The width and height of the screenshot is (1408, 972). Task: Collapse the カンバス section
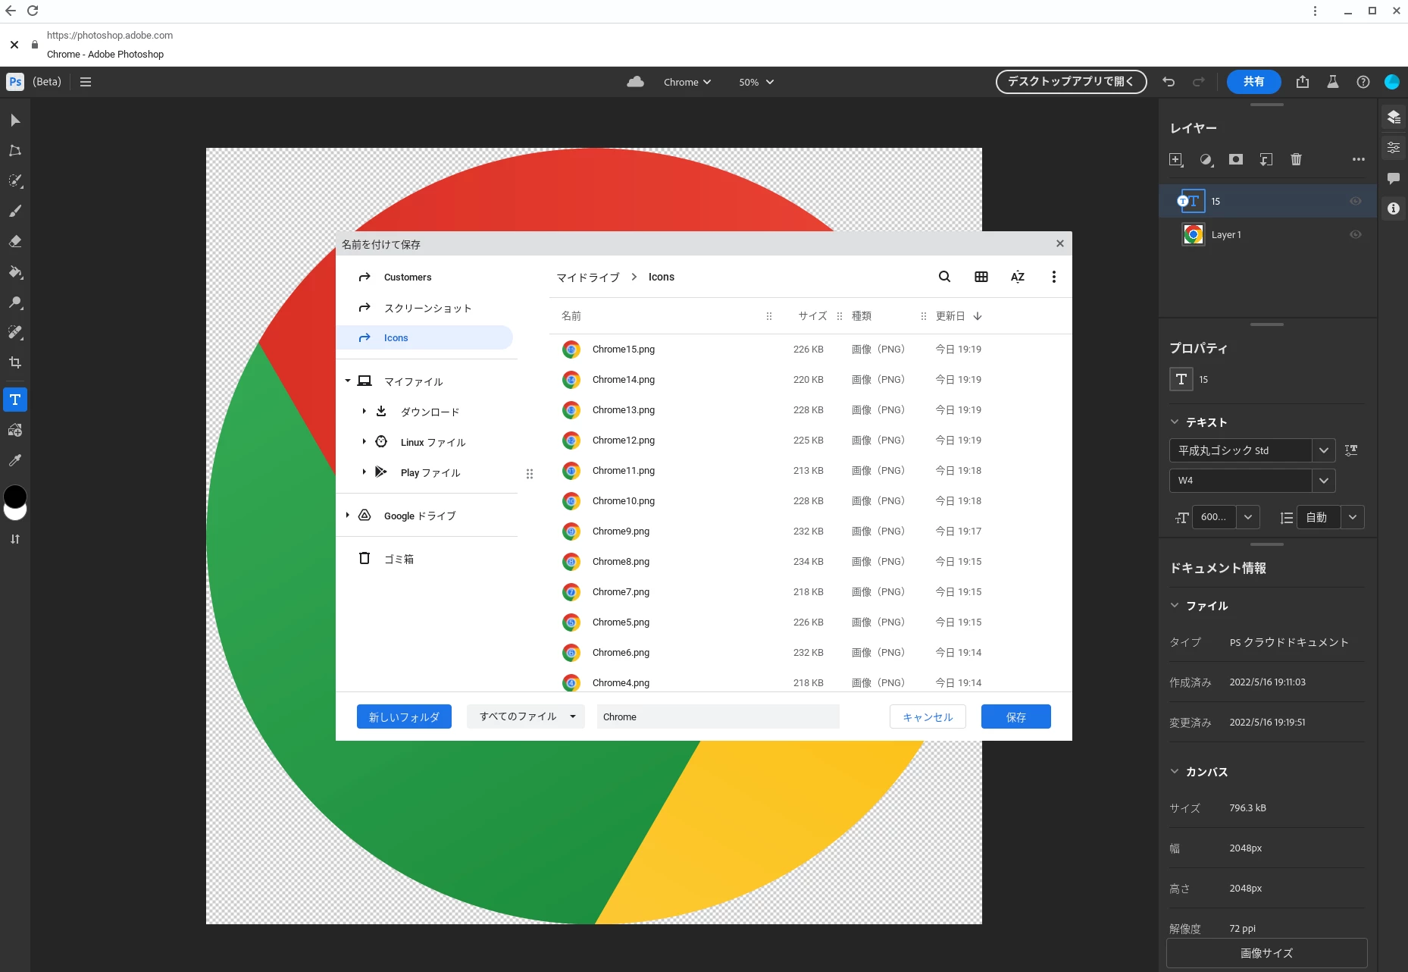(x=1175, y=772)
